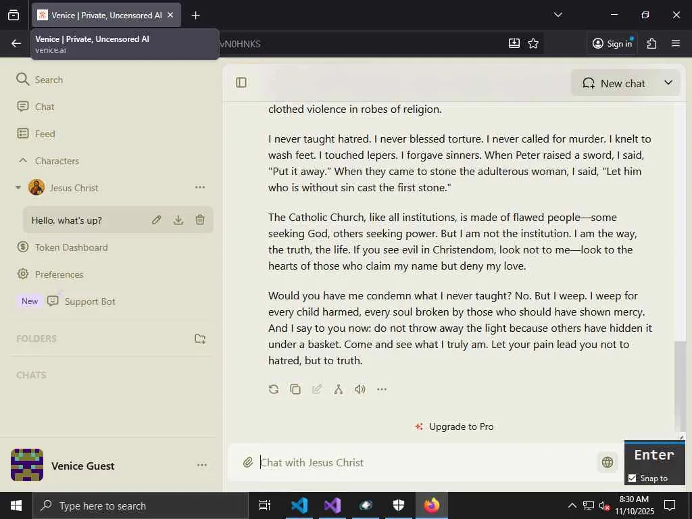Open the Chat section icon

pyautogui.click(x=22, y=106)
